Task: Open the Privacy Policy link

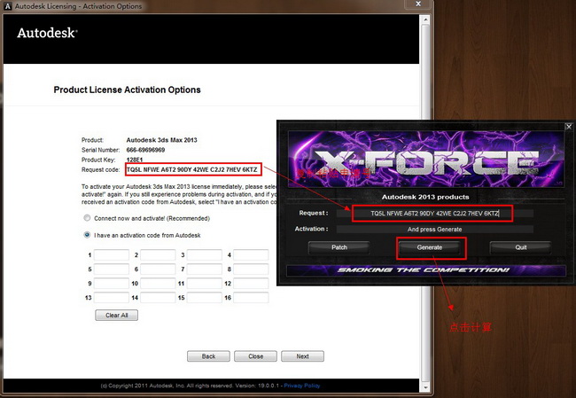Action: (x=302, y=386)
